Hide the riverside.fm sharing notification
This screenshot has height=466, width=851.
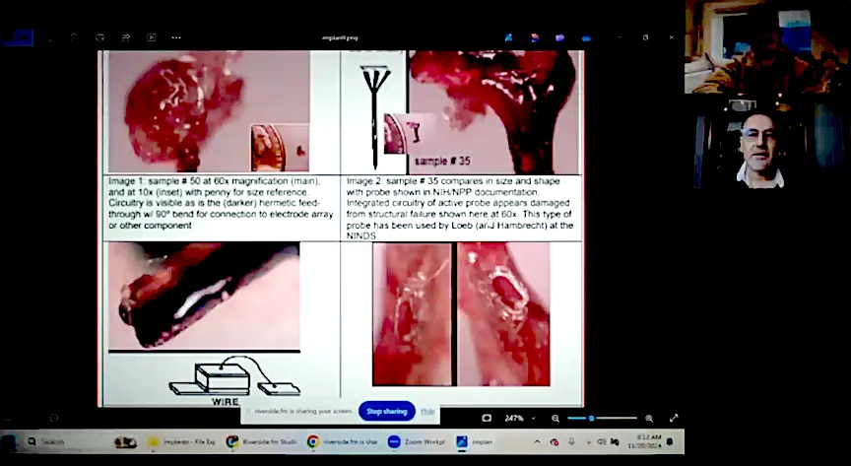tap(427, 411)
